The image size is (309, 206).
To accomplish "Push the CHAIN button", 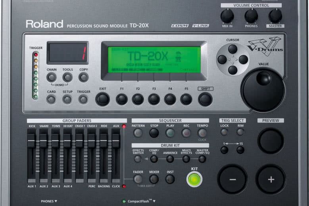I will 52,77.
